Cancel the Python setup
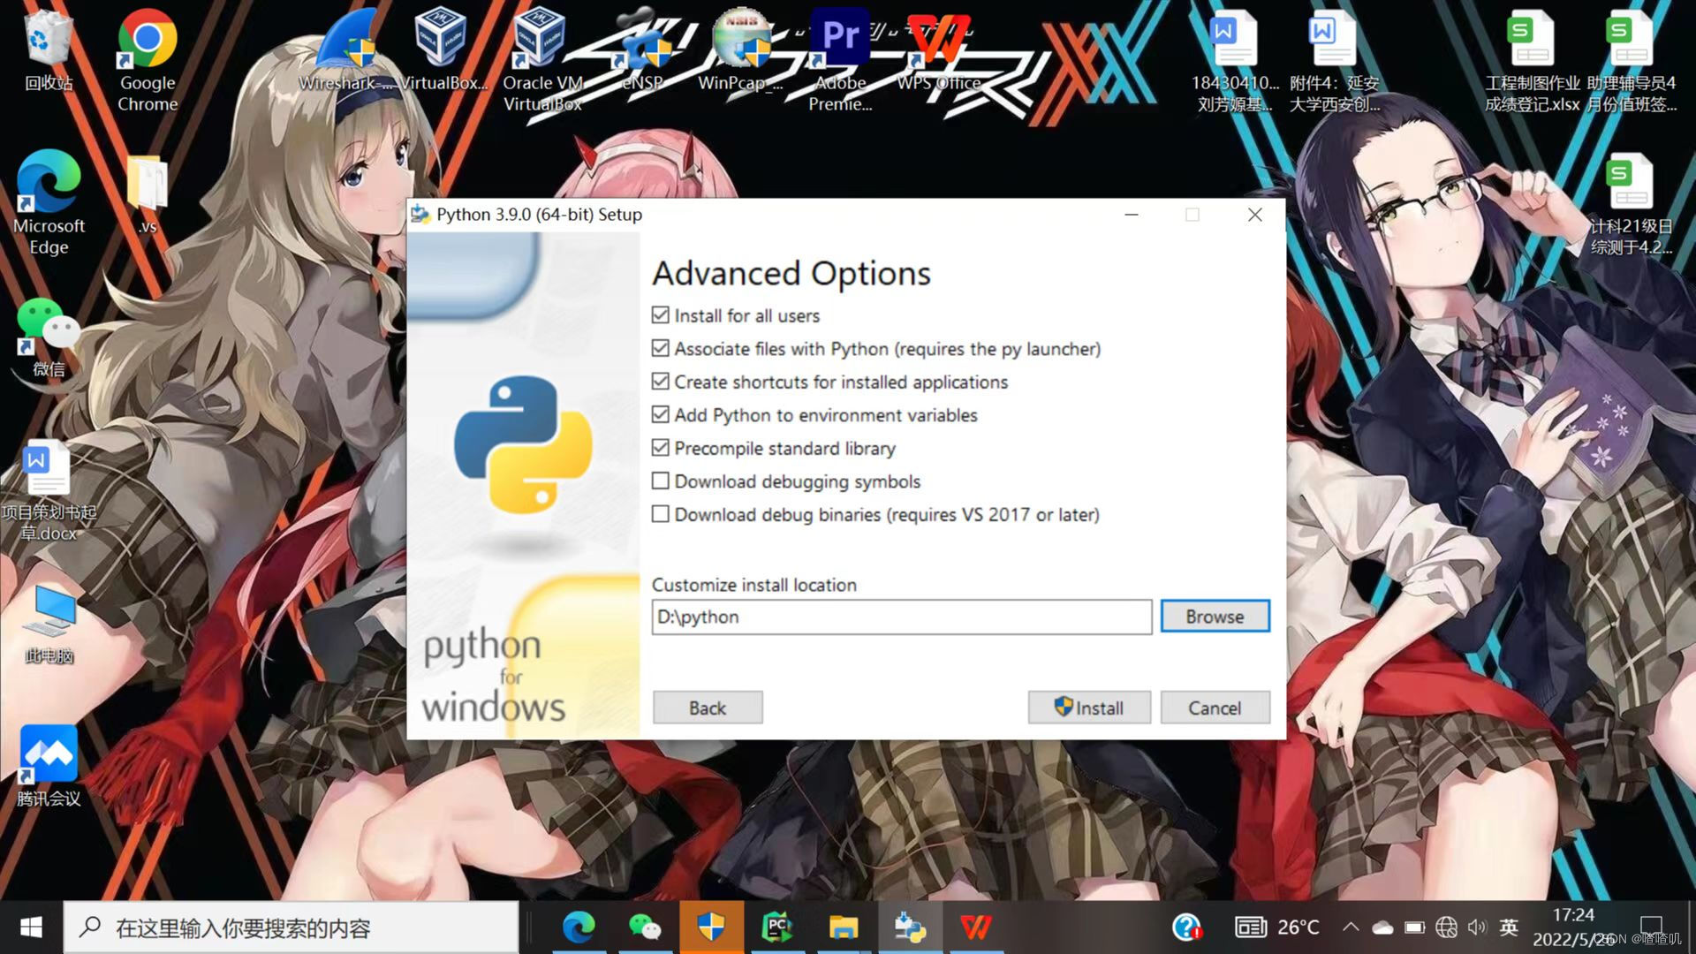Screen dimensions: 1696x954 1215,708
